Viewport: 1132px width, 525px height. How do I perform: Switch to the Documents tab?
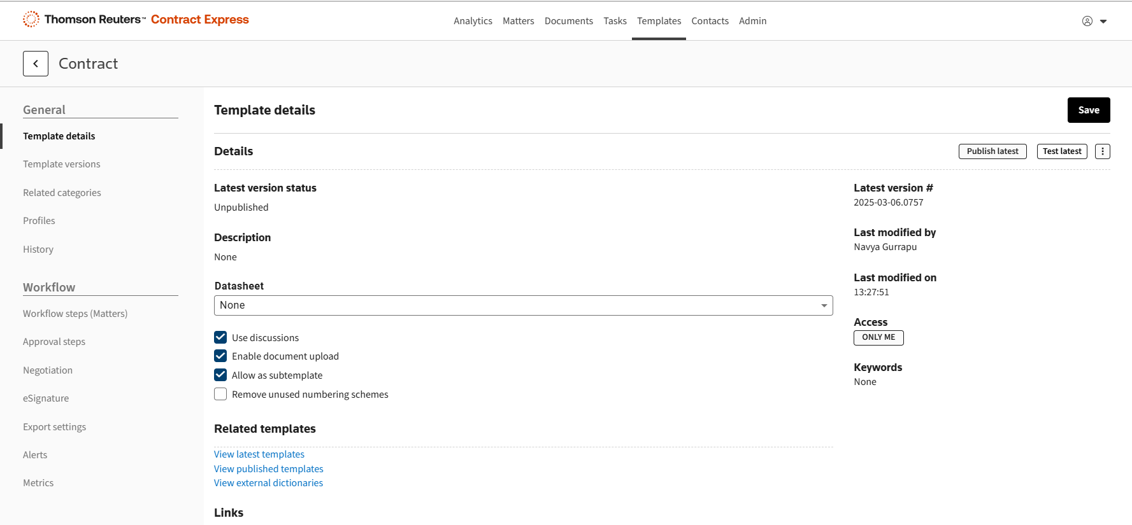[568, 21]
